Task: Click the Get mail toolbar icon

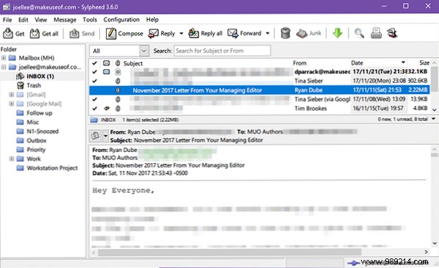Action: pos(8,34)
